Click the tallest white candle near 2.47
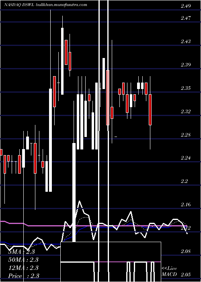The height and width of the screenshot is (282, 201). point(62,61)
